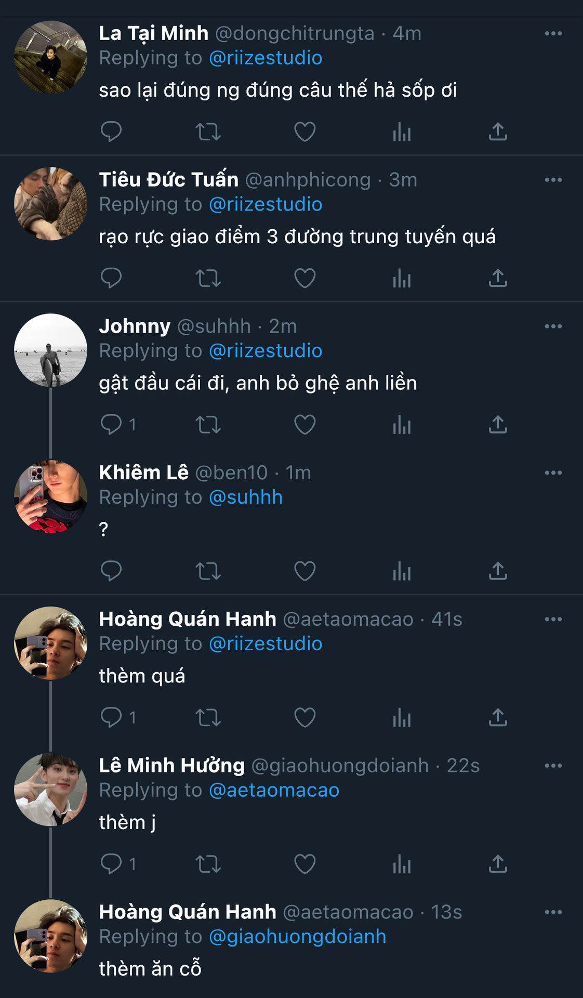Open the @suhhh mention link

(246, 497)
